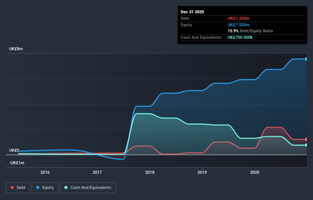Click the blue Equity endpoint marker

[x=306, y=59]
